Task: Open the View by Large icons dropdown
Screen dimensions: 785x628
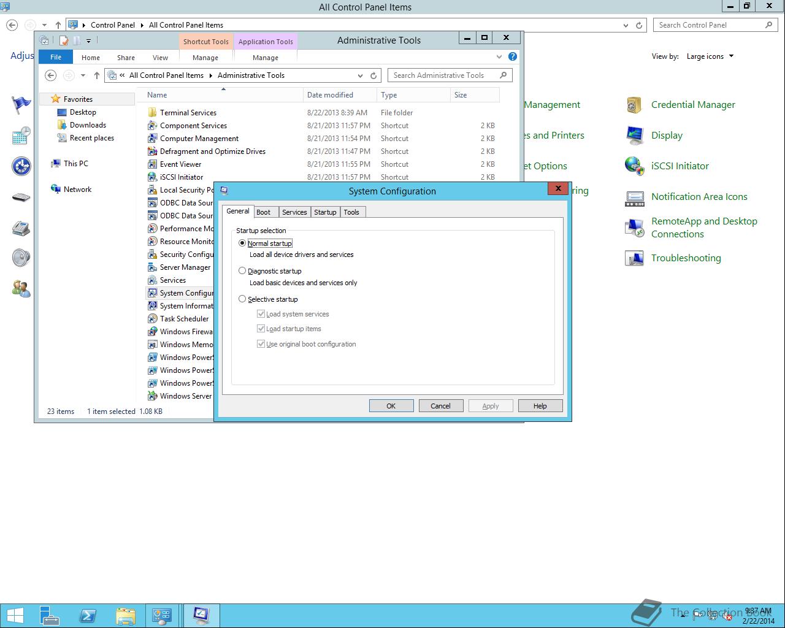Action: pyautogui.click(x=710, y=56)
